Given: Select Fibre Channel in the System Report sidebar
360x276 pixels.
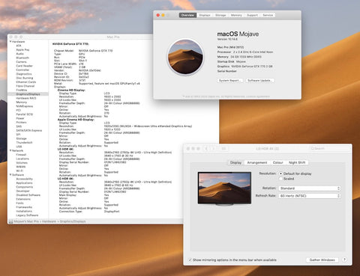Looking at the screenshot, I should coord(25,86).
